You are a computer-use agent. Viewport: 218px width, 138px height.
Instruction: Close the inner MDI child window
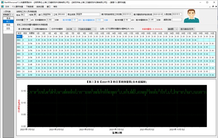click(x=216, y=7)
